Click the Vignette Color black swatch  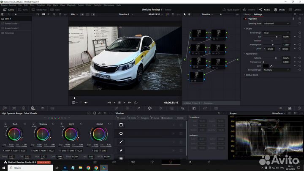tap(266, 66)
